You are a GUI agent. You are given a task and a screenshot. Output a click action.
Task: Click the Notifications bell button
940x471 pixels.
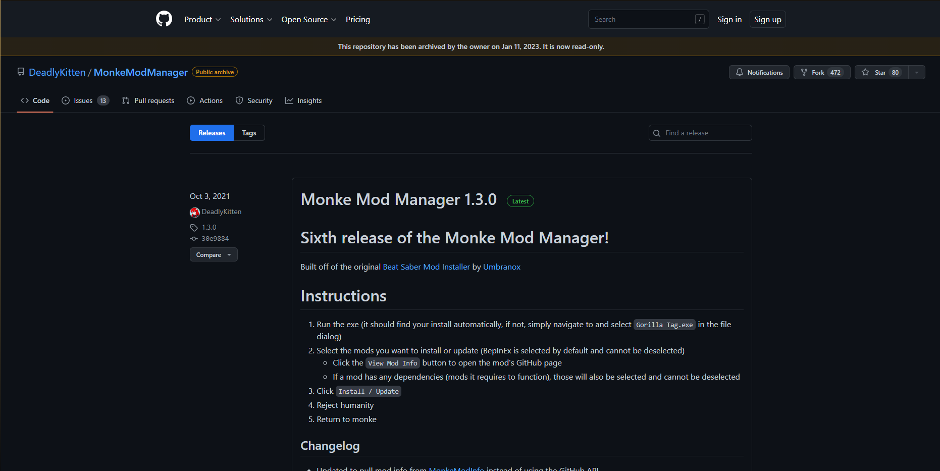[x=759, y=72]
